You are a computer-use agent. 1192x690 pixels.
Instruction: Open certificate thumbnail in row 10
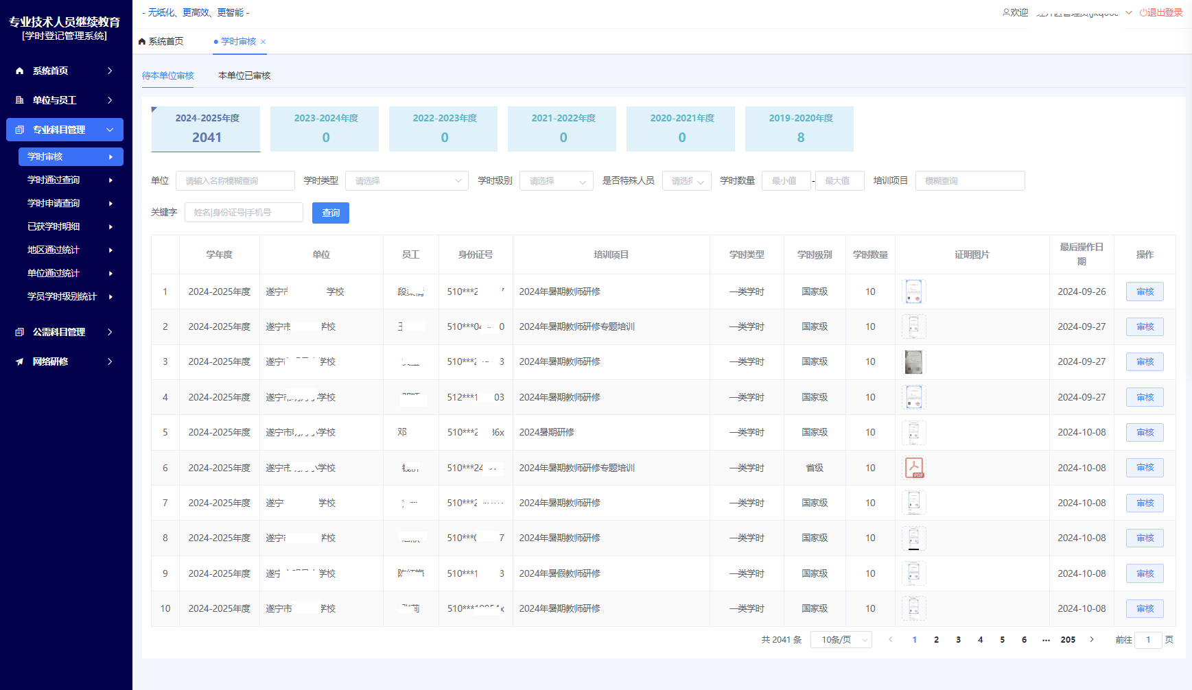(913, 608)
